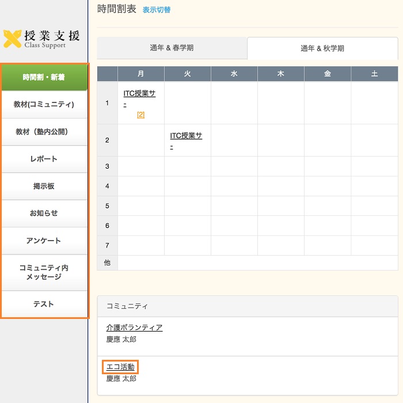The width and height of the screenshot is (403, 403).
Task: Select 教材（塾内公開） menu item
Action: 44,132
